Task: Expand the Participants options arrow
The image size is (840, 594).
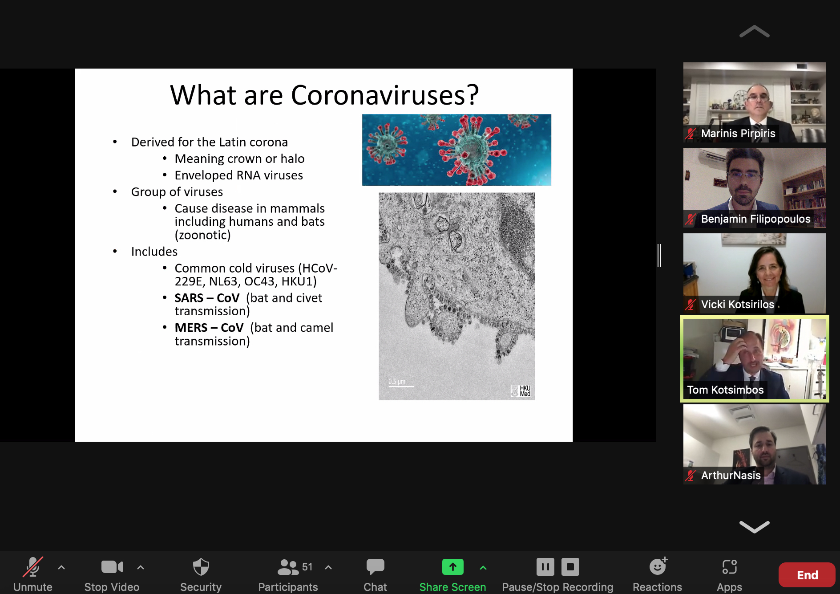Action: click(328, 567)
